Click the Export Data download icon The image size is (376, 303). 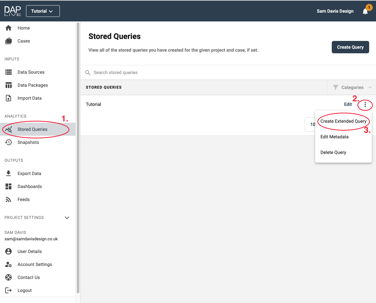point(8,173)
